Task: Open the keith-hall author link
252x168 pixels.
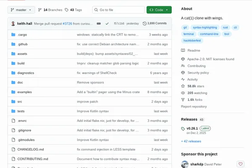Action: 25,24
